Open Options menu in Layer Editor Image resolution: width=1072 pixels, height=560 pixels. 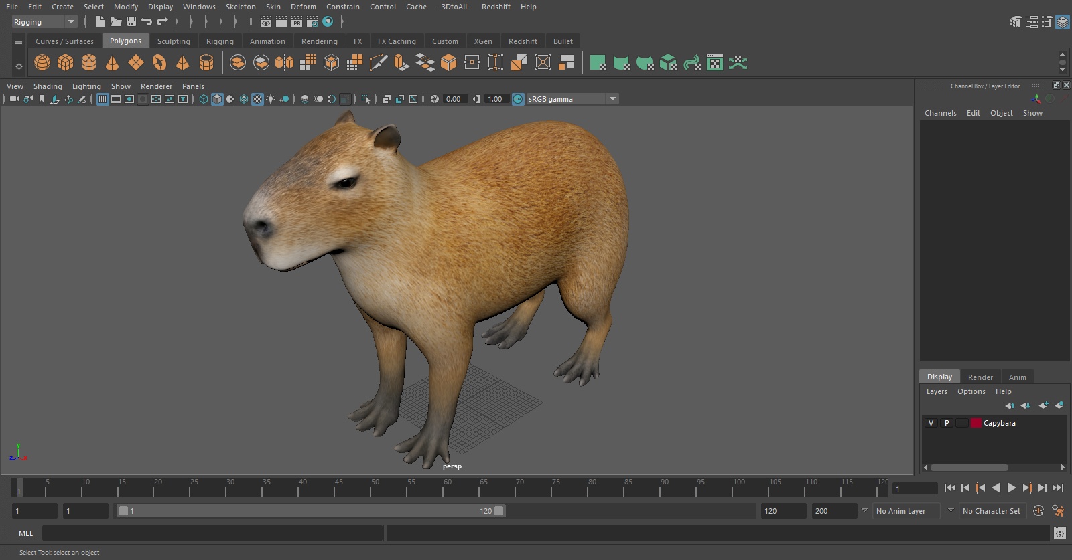click(x=971, y=391)
